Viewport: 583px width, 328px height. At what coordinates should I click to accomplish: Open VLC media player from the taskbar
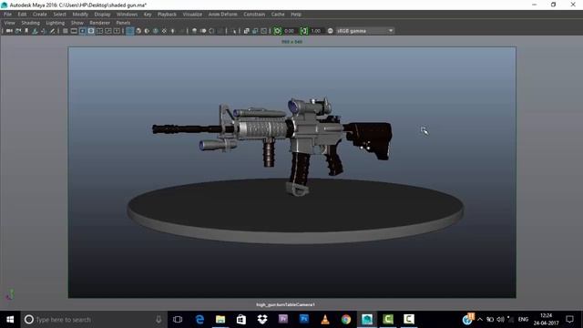325,319
